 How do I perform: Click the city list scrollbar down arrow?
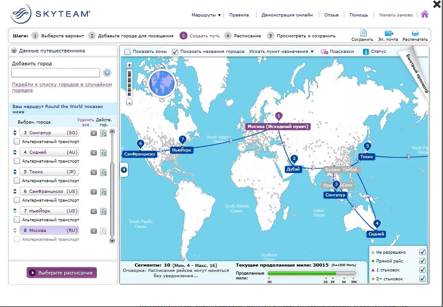112,241
